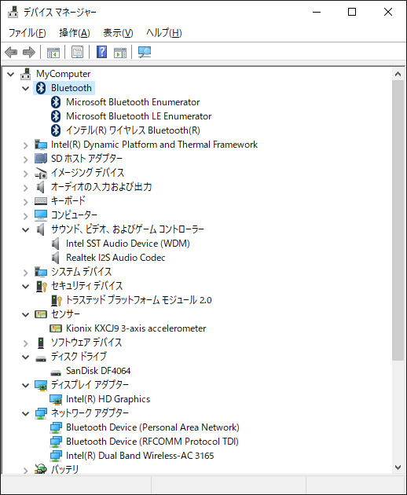The image size is (407, 495).
Task: Select Intel(R) Dual Band Wireless-AC 3165
Action: click(x=140, y=456)
